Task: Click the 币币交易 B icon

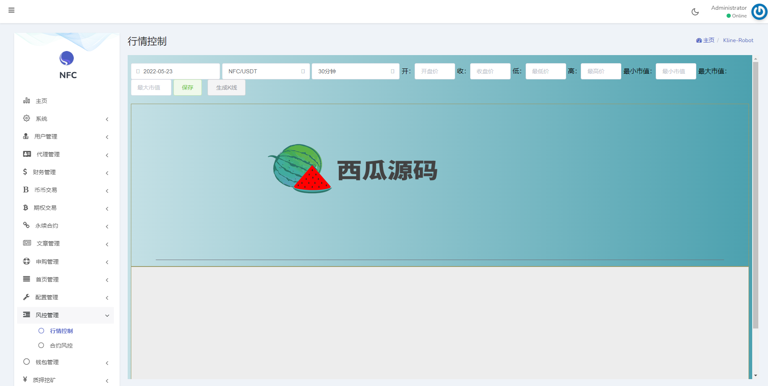Action: point(26,190)
